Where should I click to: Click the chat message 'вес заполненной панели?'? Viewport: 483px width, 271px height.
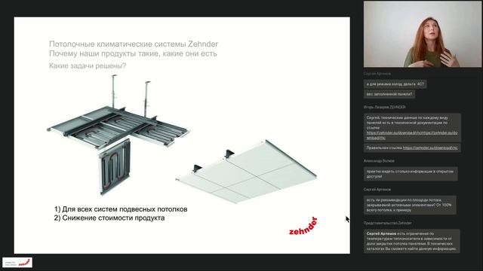(x=389, y=94)
